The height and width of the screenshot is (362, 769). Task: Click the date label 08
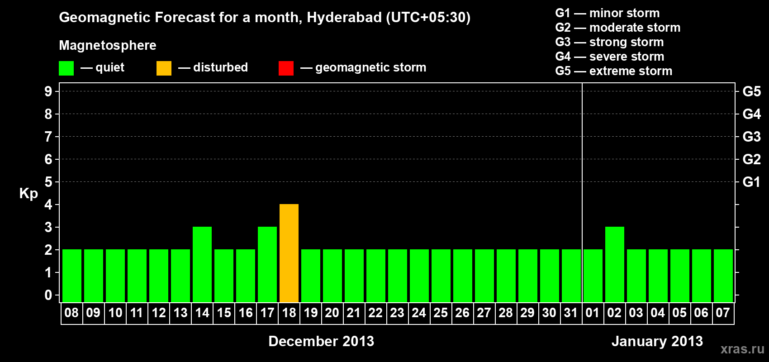[x=71, y=313]
